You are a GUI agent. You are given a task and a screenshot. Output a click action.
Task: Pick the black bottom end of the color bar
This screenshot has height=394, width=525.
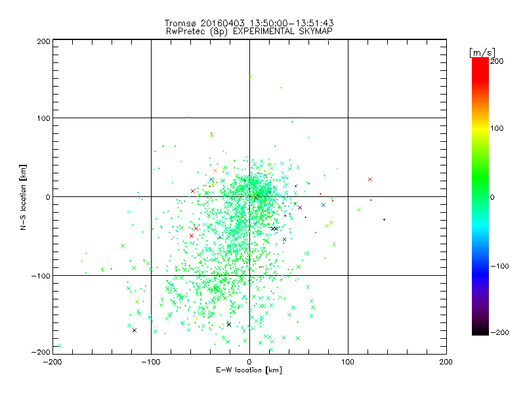[480, 333]
